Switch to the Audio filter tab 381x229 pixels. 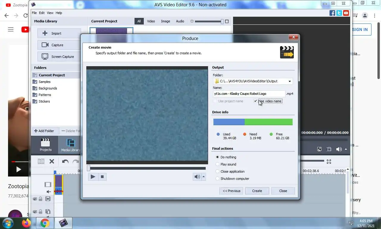click(x=180, y=21)
